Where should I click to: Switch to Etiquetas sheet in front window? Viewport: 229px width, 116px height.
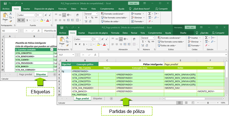[x=98, y=99]
